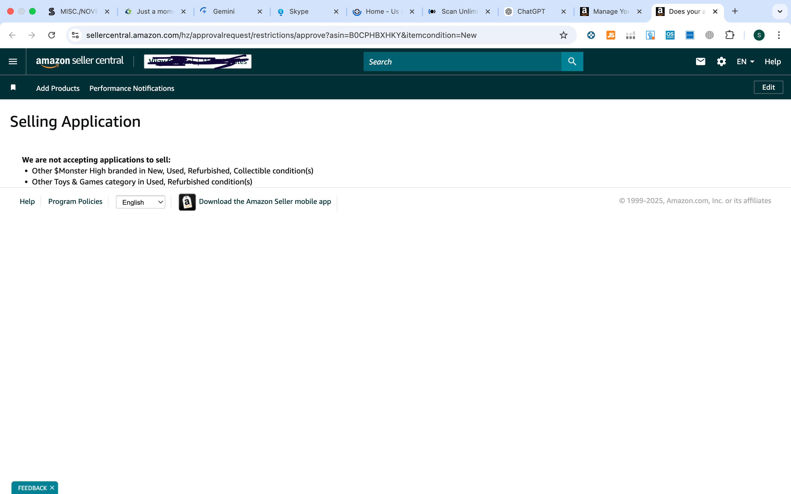Go back to previous page
This screenshot has height=494, width=791.
pyautogui.click(x=12, y=35)
